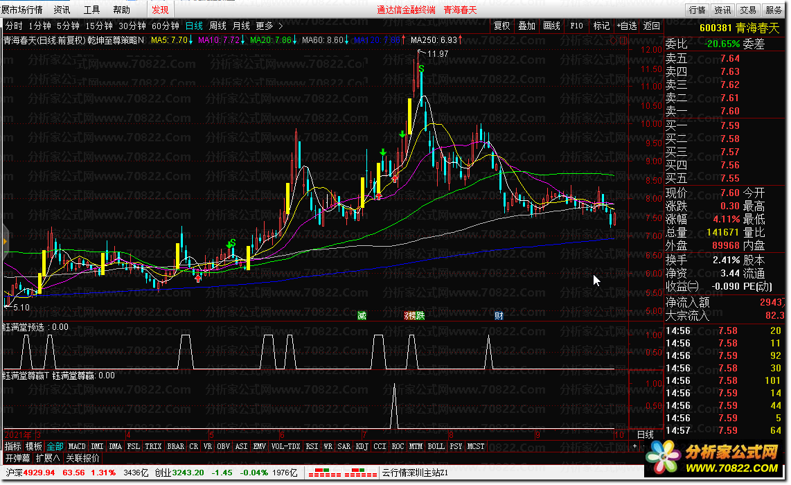Select the DMI indicator tab
The height and width of the screenshot is (485, 791).
point(97,446)
